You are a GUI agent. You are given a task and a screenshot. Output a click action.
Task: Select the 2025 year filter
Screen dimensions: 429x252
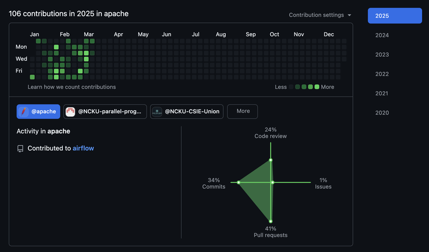click(395, 16)
